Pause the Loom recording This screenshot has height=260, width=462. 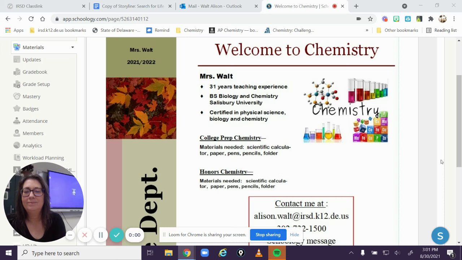(101, 235)
